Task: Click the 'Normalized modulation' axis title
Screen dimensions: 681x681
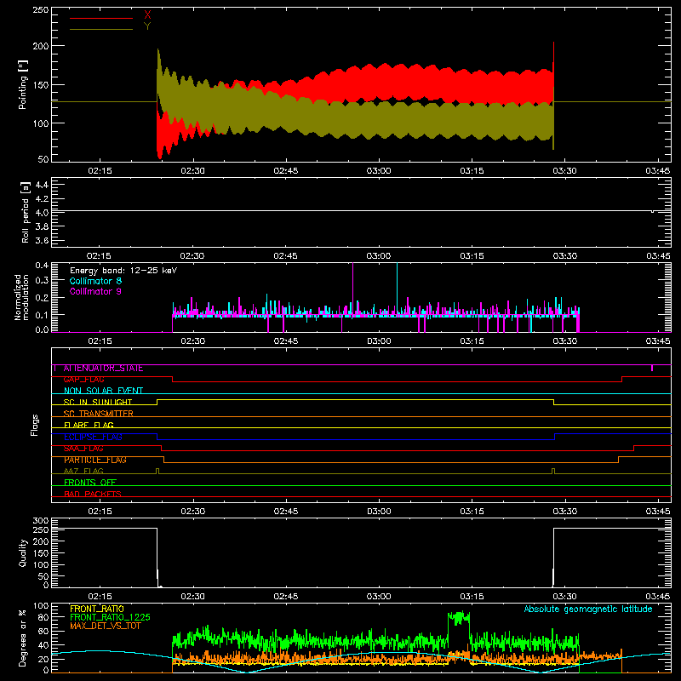Action: pos(21,297)
